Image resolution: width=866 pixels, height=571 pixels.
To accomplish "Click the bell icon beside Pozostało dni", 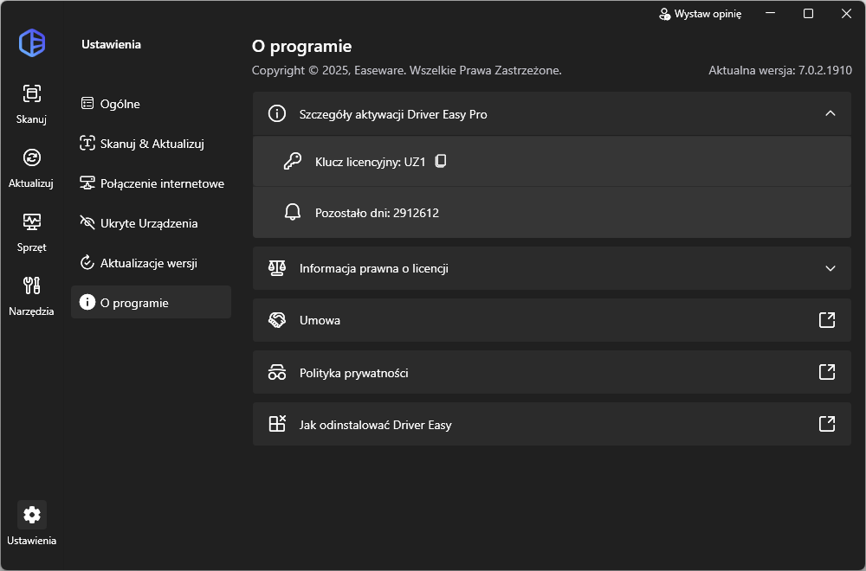I will point(292,213).
